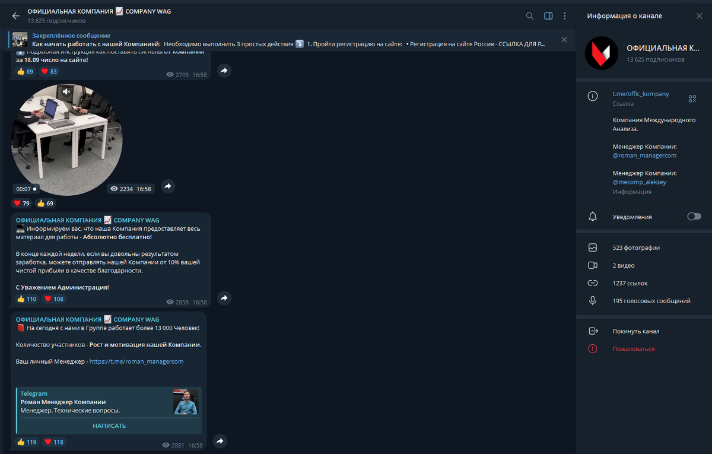Click the microphone voice messages icon

592,301
